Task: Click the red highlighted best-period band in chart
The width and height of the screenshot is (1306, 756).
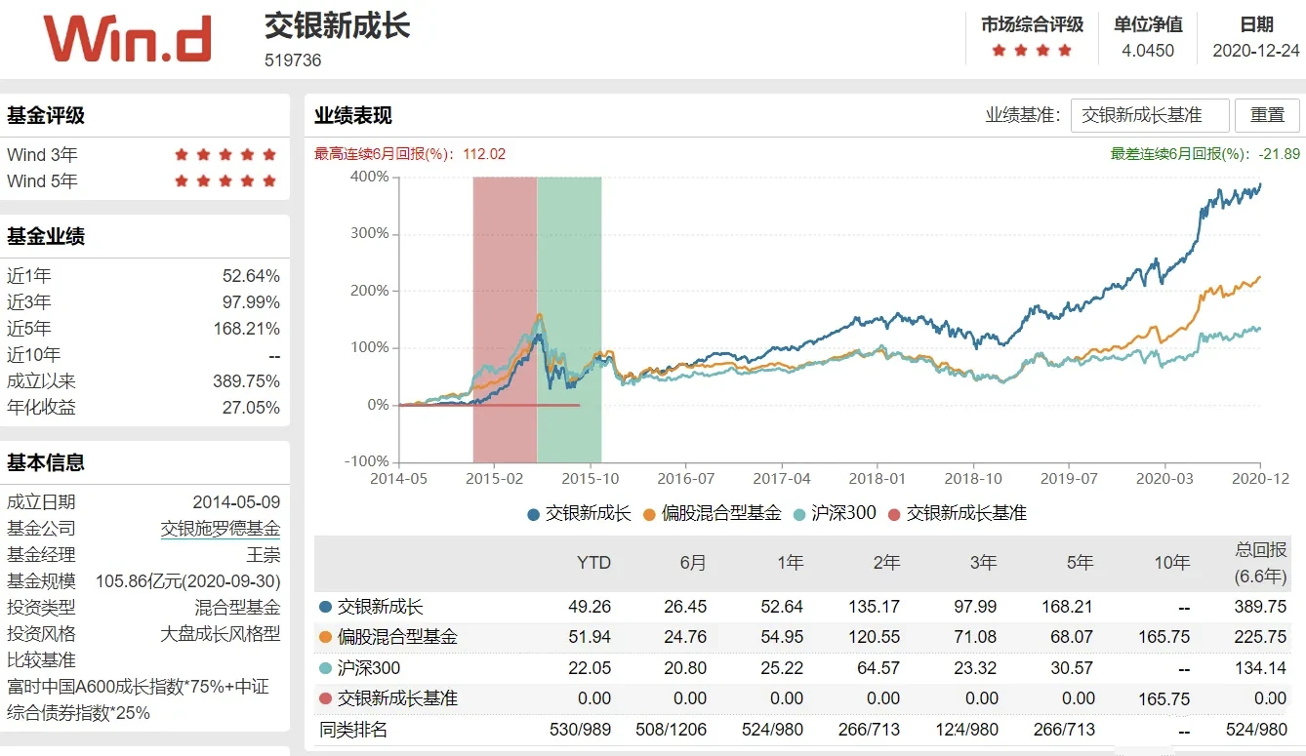Action: (x=505, y=319)
